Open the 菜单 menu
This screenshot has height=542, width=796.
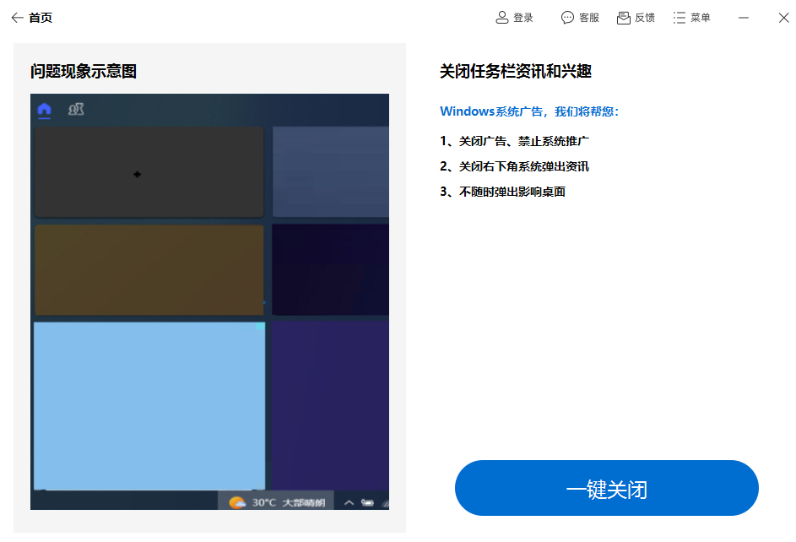pyautogui.click(x=691, y=18)
